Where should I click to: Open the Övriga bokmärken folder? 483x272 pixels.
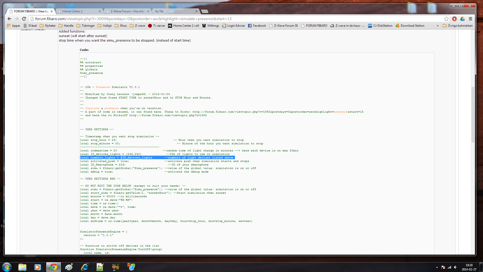(x=458, y=26)
